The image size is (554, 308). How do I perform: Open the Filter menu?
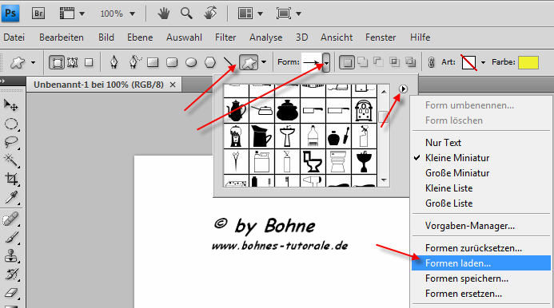225,38
